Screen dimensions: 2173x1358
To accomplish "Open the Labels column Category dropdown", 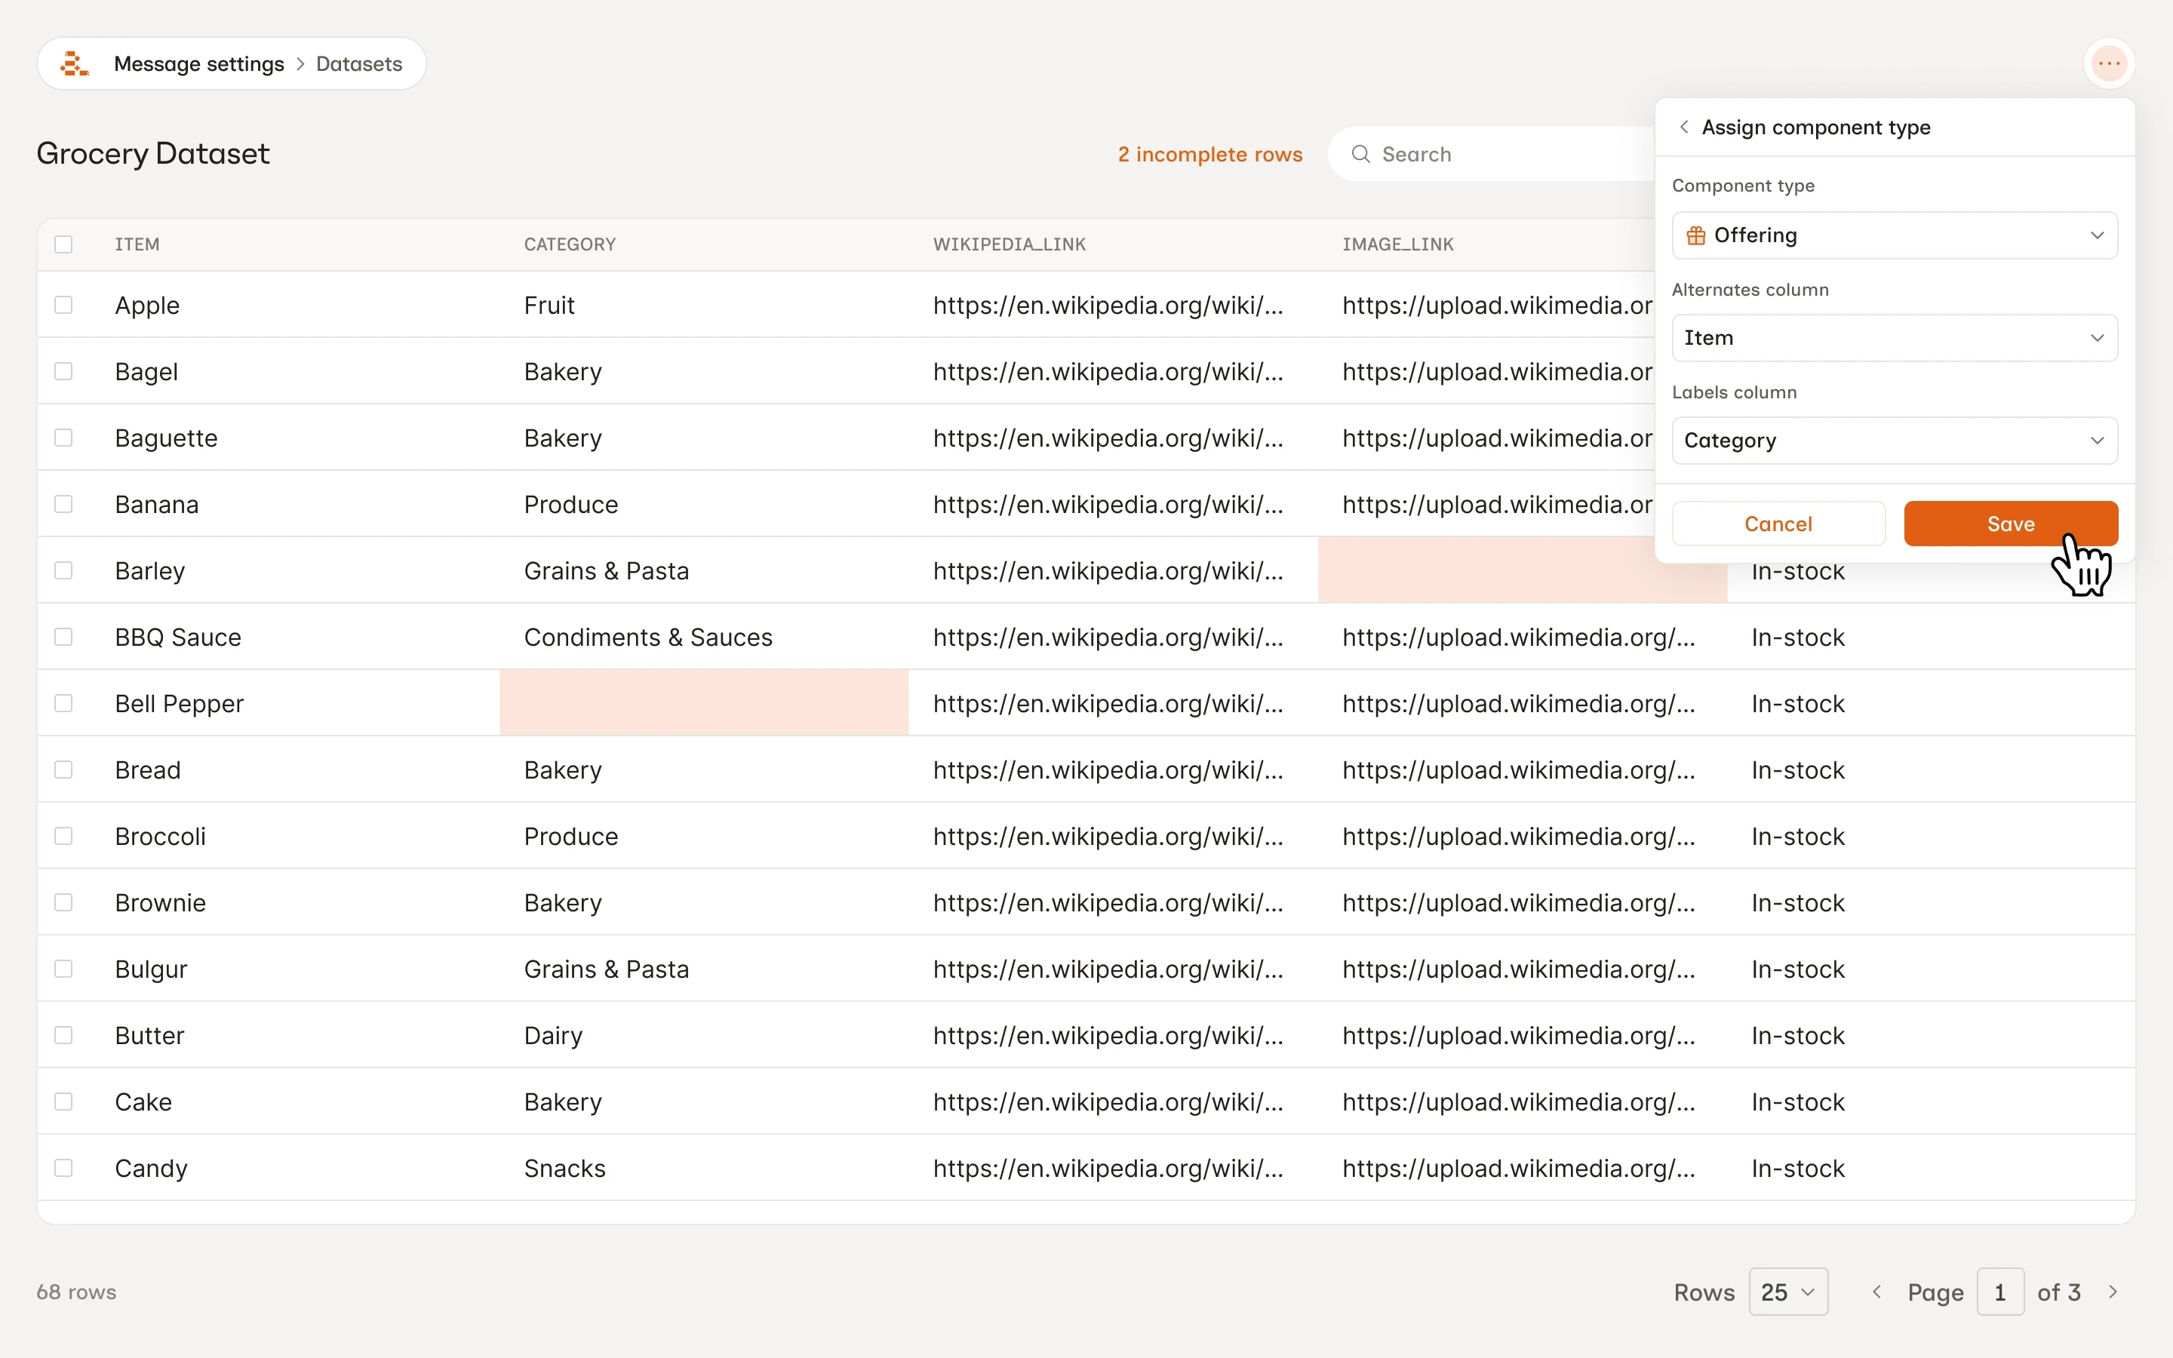I will (x=1894, y=440).
